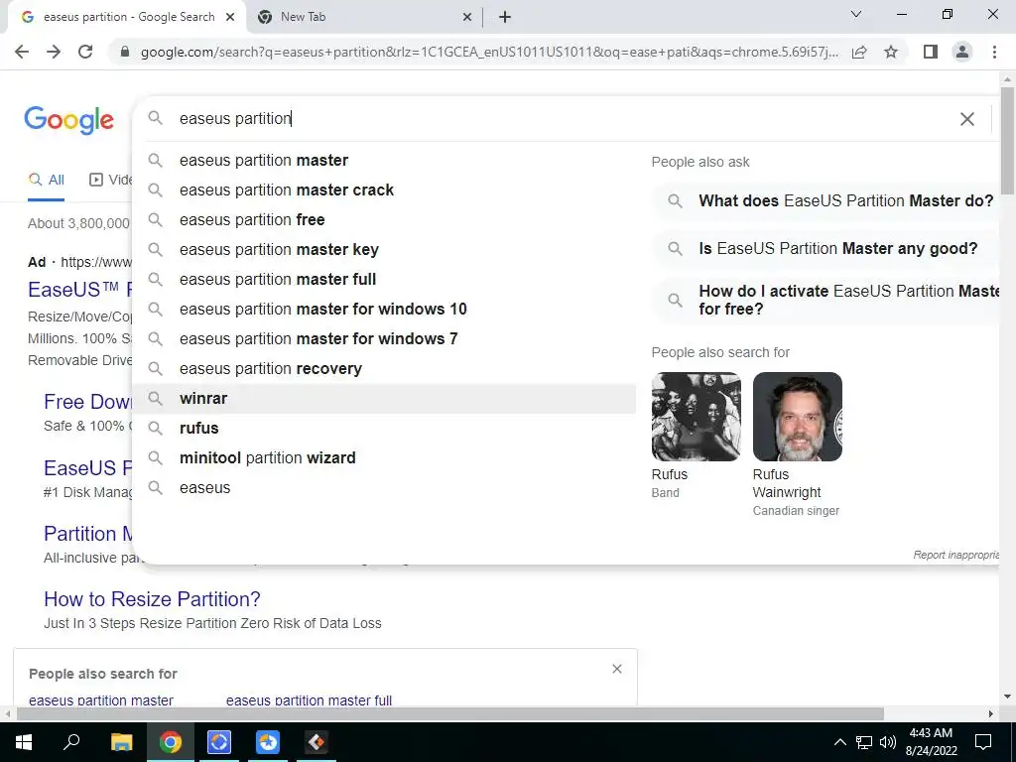Select the plain easeus suggestion
Viewport: 1016px width, 762px height.
[x=384, y=488]
